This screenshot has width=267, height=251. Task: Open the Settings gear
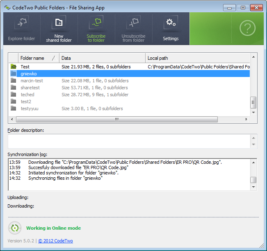[x=171, y=23]
